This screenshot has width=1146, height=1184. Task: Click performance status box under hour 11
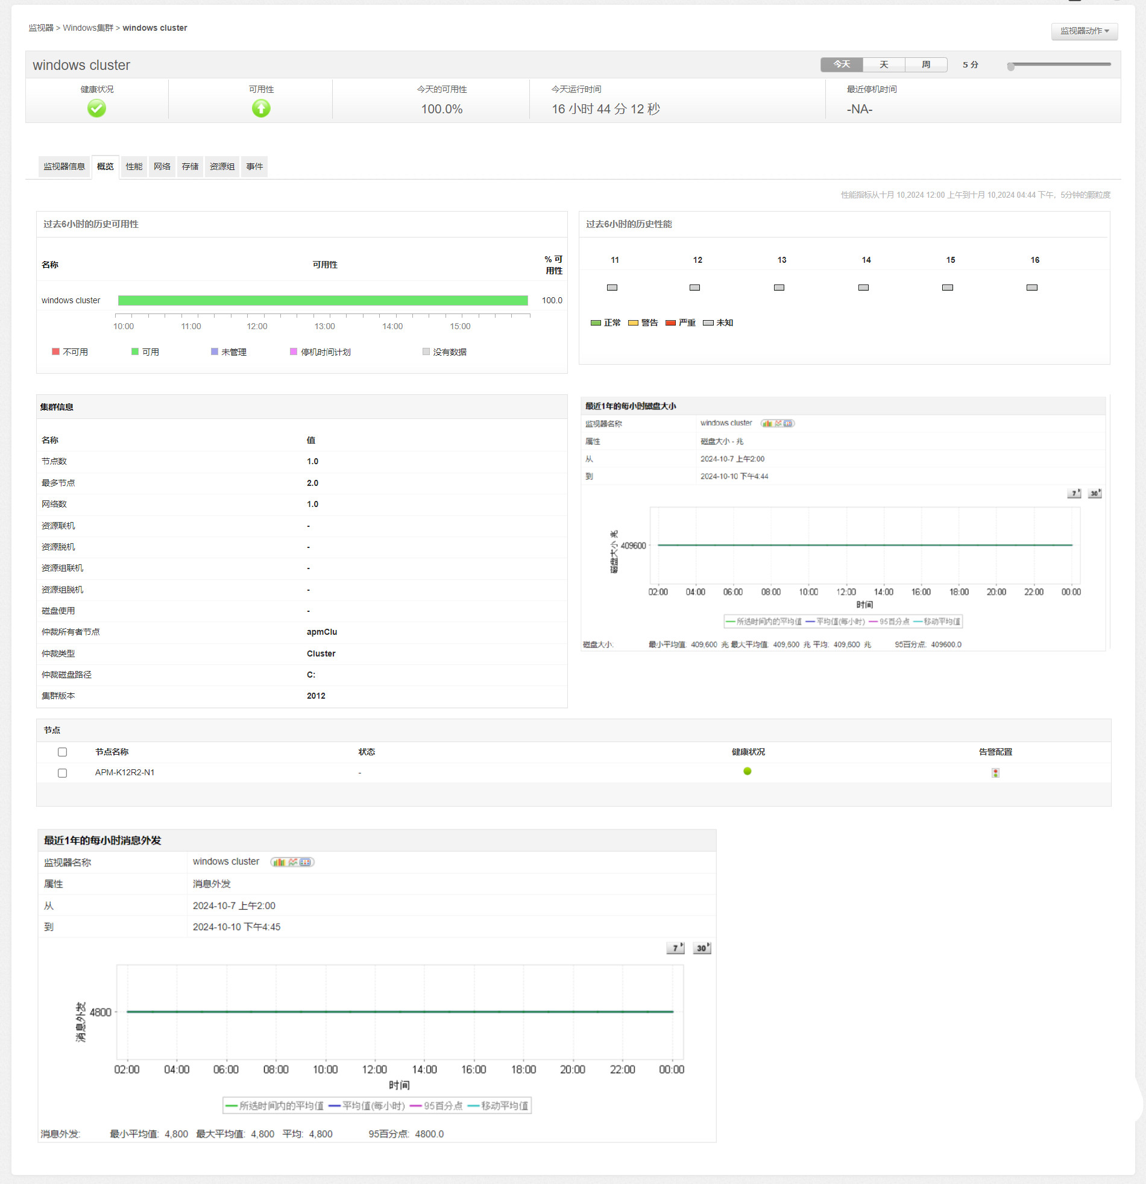(x=612, y=288)
